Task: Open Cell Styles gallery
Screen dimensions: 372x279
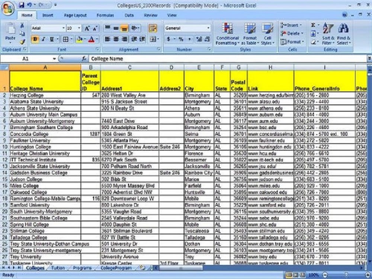Action: [267, 34]
